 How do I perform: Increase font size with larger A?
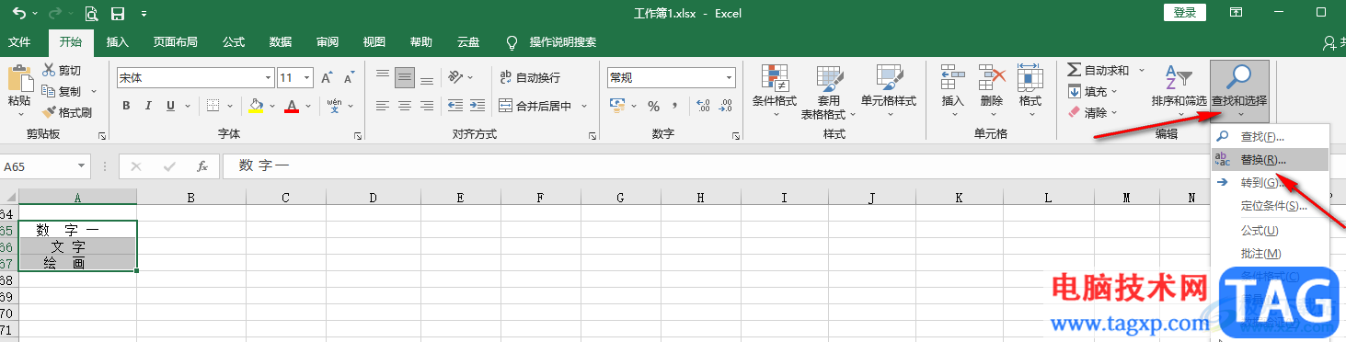[x=328, y=78]
